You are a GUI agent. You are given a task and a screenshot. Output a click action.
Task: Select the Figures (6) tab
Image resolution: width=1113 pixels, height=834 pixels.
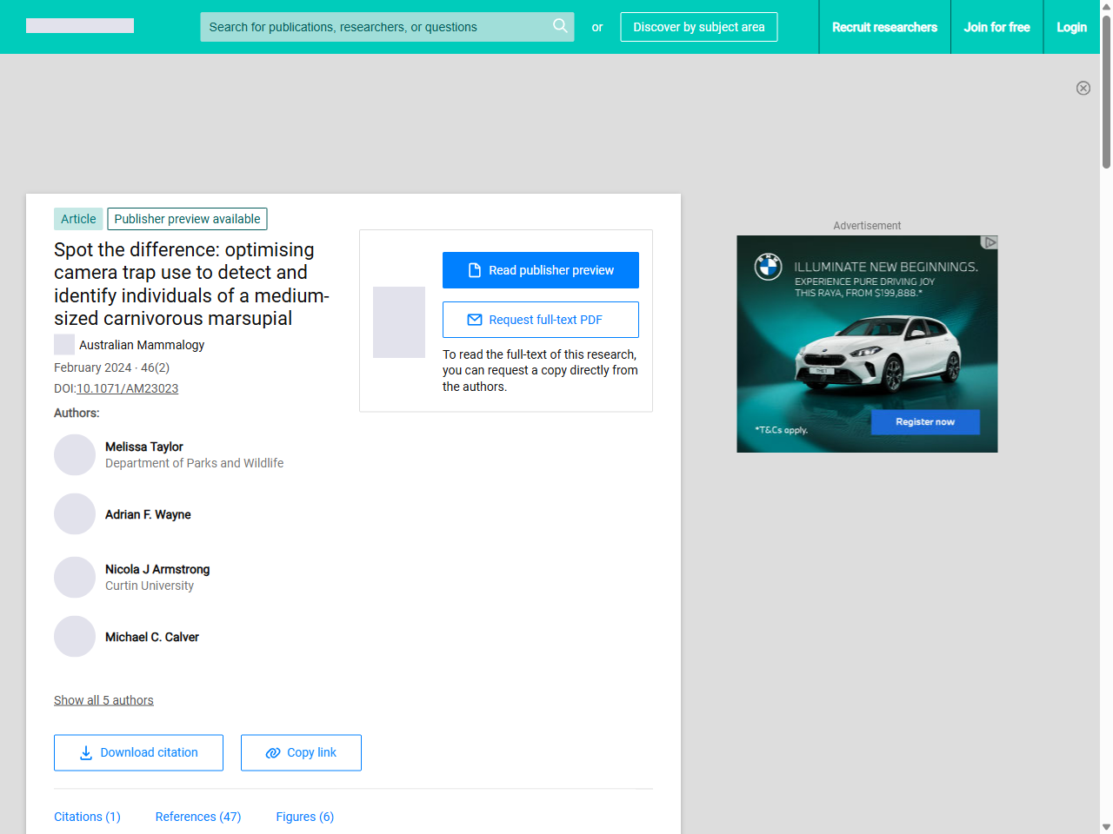click(304, 817)
